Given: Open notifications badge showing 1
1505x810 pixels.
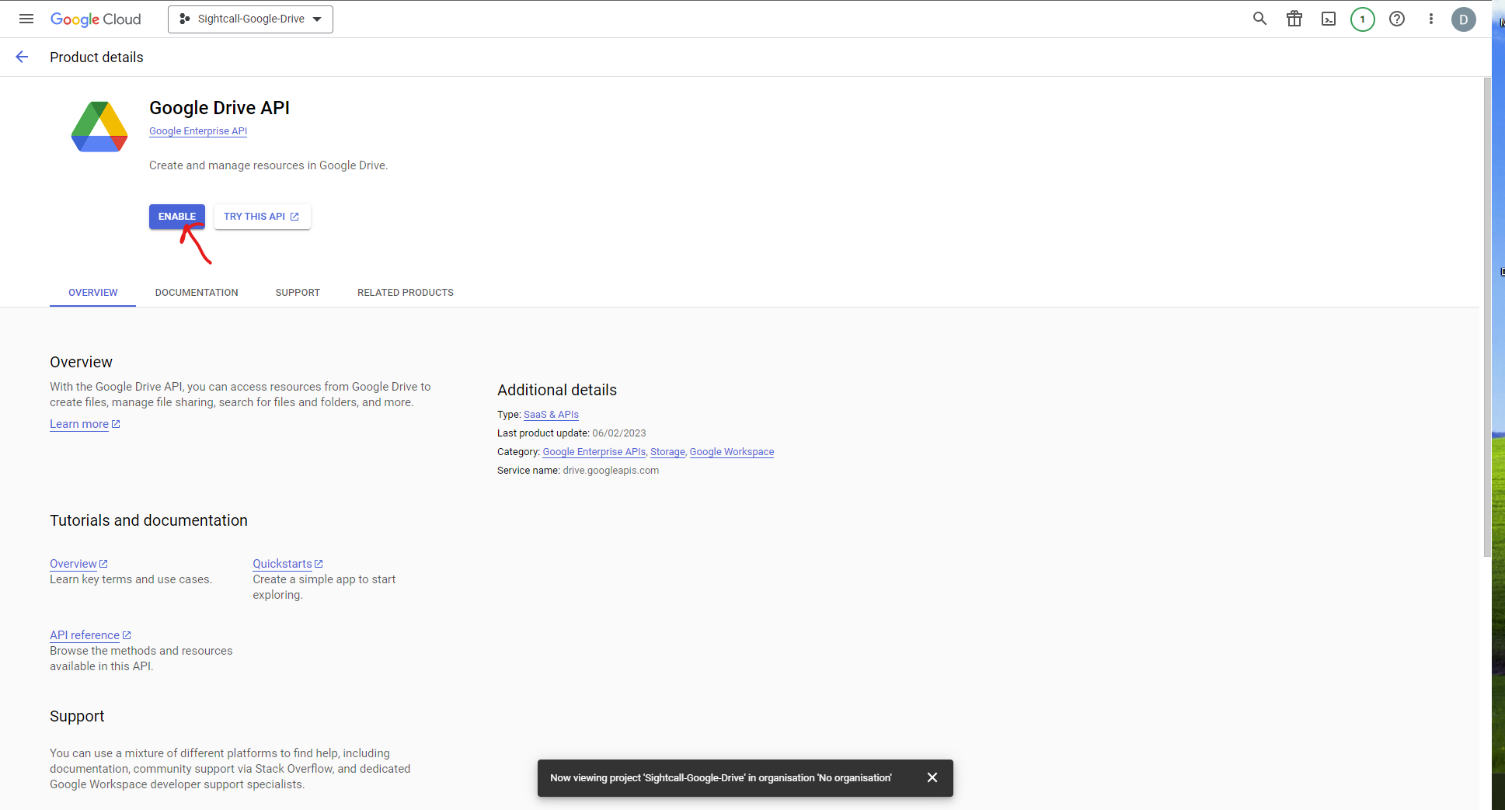Looking at the screenshot, I should (x=1363, y=19).
